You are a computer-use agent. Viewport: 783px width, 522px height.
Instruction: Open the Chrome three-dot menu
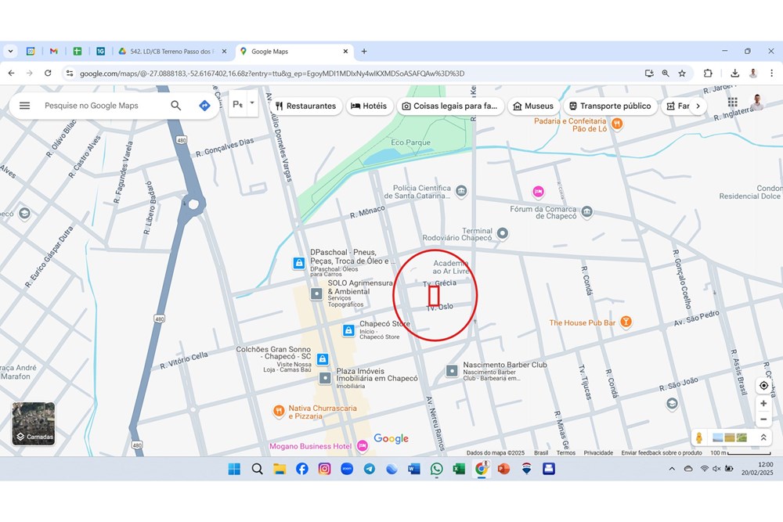(771, 74)
